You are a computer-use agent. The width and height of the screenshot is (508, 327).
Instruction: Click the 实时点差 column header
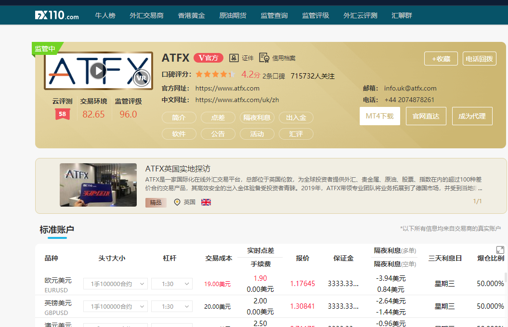point(261,250)
